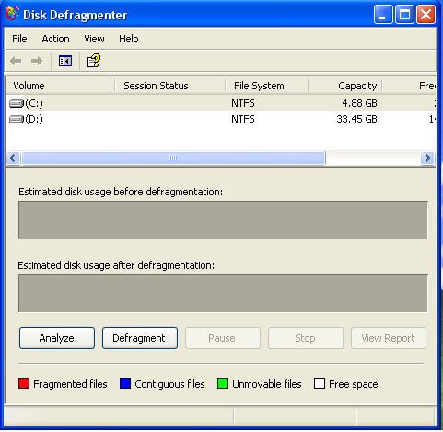
Task: Open the View menu
Action: tap(94, 39)
